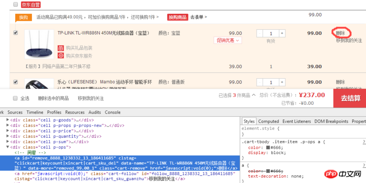Expand the div "cell p-sum" node
366x183 pixels.
point(8,141)
